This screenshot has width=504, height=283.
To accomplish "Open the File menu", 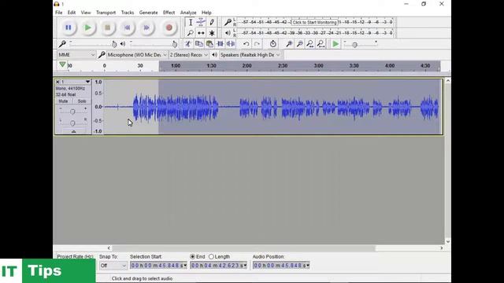I will tap(59, 13).
